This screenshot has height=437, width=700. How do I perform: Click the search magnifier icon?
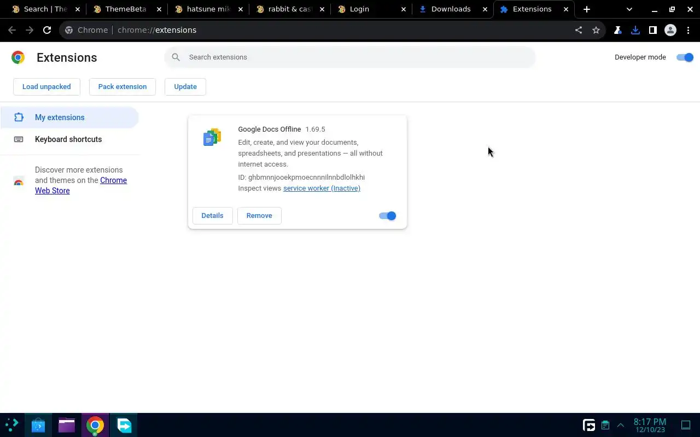[x=176, y=57]
